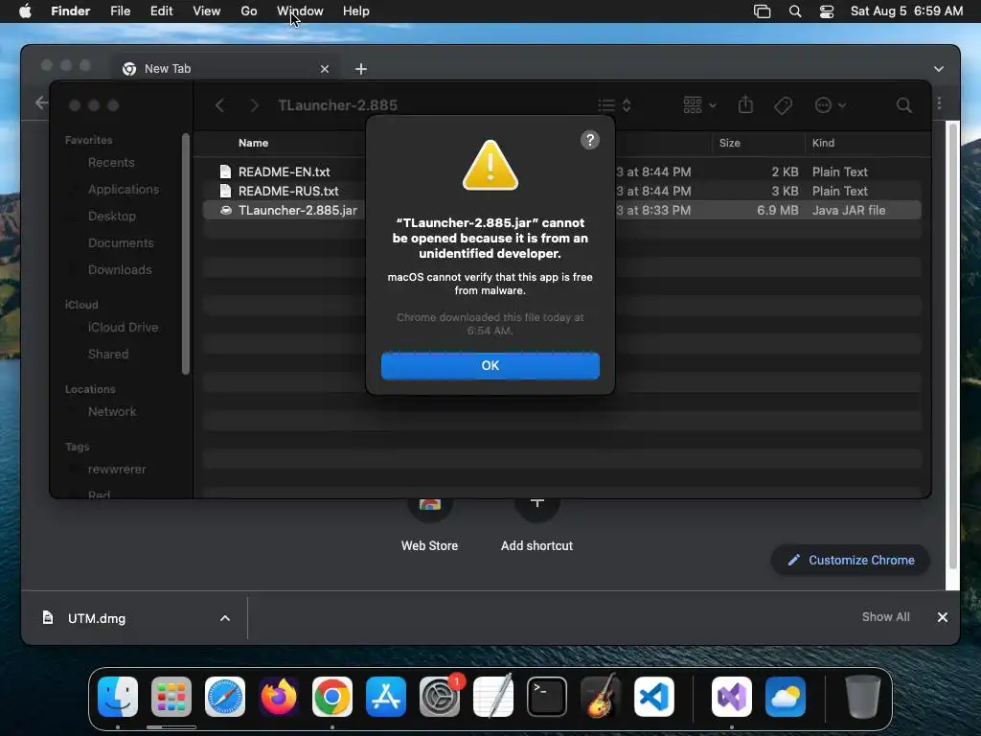Open Launchpad from the Dock
981x736 pixels.
(x=171, y=697)
